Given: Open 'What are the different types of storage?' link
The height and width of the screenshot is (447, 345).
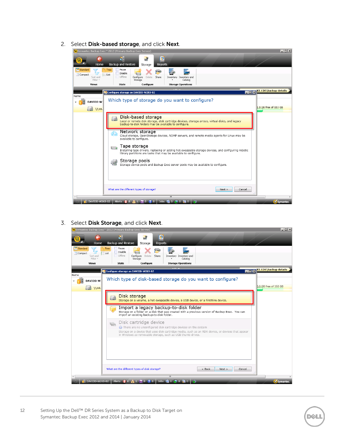Looking at the screenshot, I should (132, 189).
